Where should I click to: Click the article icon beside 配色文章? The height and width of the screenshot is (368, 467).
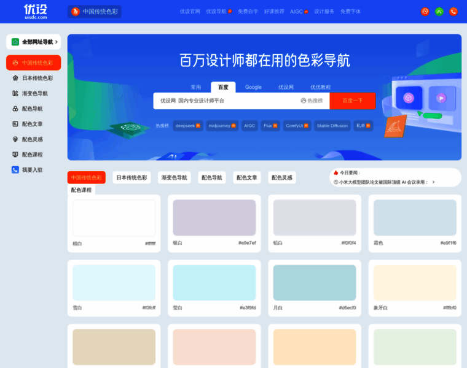(15, 124)
